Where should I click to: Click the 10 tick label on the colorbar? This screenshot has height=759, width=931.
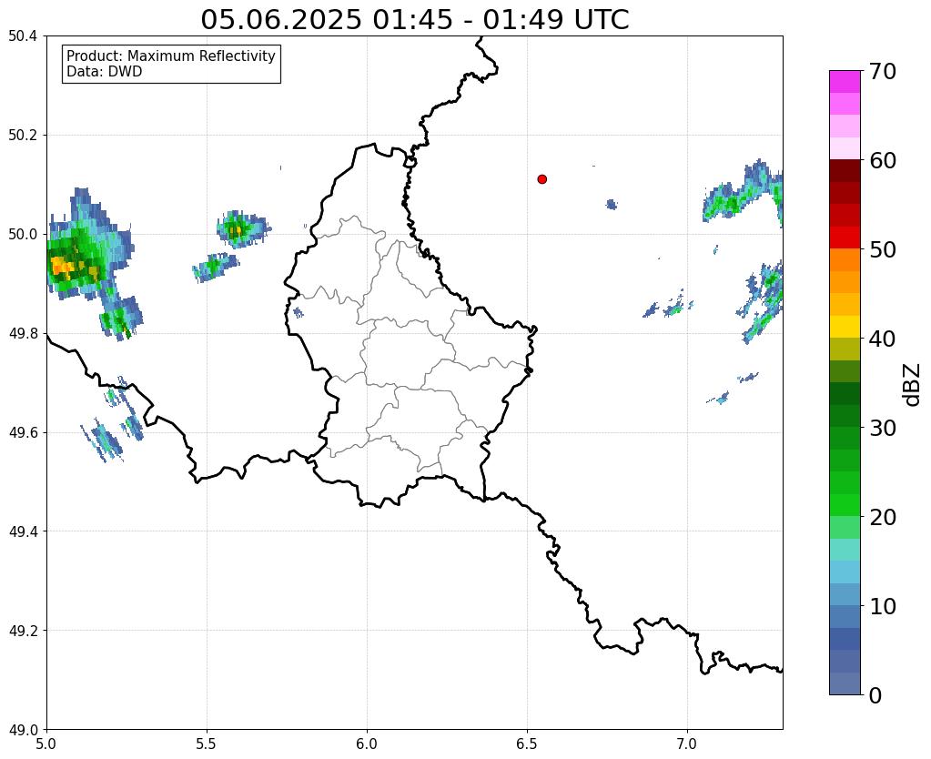point(883,606)
